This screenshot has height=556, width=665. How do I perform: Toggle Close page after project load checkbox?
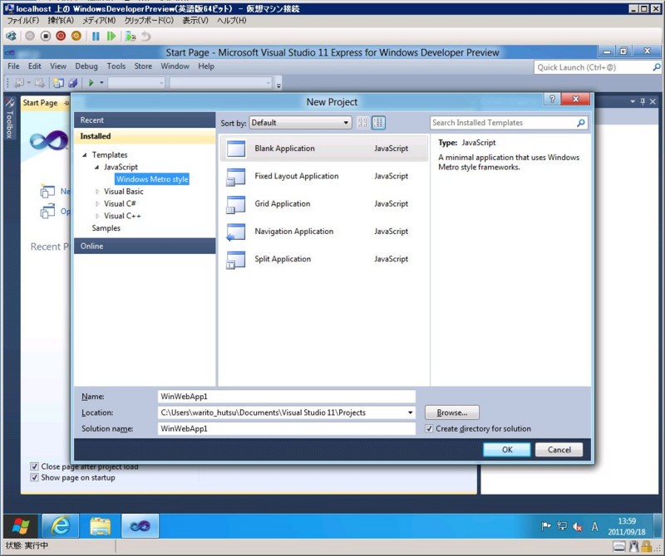[x=34, y=466]
